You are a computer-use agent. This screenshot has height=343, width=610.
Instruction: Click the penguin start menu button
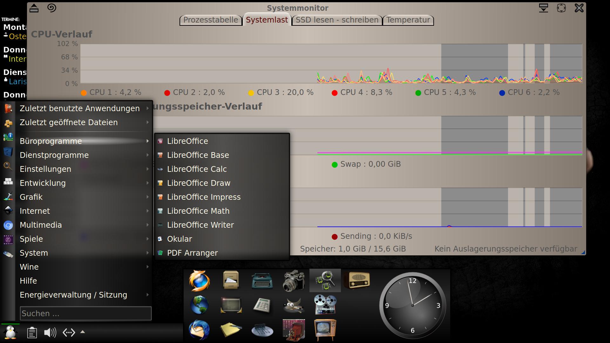click(x=10, y=333)
